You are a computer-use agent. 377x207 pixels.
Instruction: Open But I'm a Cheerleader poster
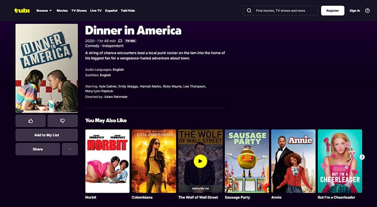(340, 161)
